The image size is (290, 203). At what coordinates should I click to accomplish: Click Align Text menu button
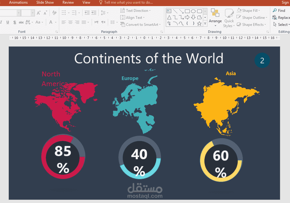(x=132, y=18)
